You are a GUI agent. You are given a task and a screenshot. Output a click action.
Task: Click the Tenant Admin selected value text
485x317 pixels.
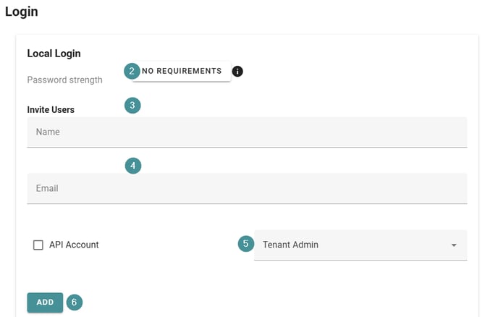[290, 245]
